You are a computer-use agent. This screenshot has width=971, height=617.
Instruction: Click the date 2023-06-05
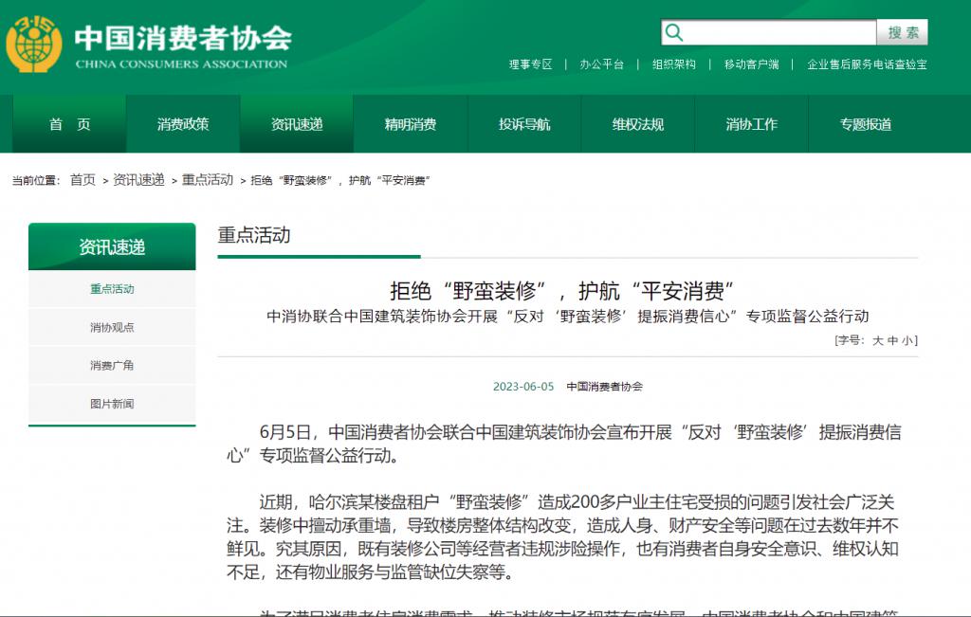(523, 387)
